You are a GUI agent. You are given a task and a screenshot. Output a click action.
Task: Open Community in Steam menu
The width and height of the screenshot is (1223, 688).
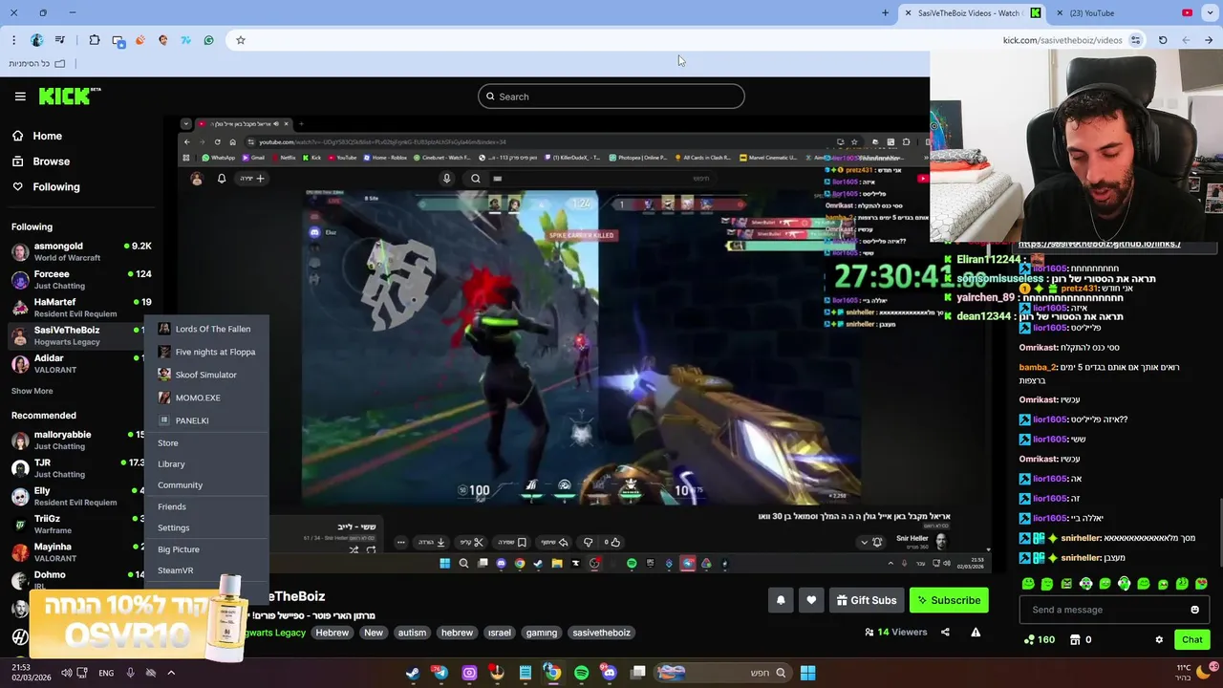[x=180, y=485]
